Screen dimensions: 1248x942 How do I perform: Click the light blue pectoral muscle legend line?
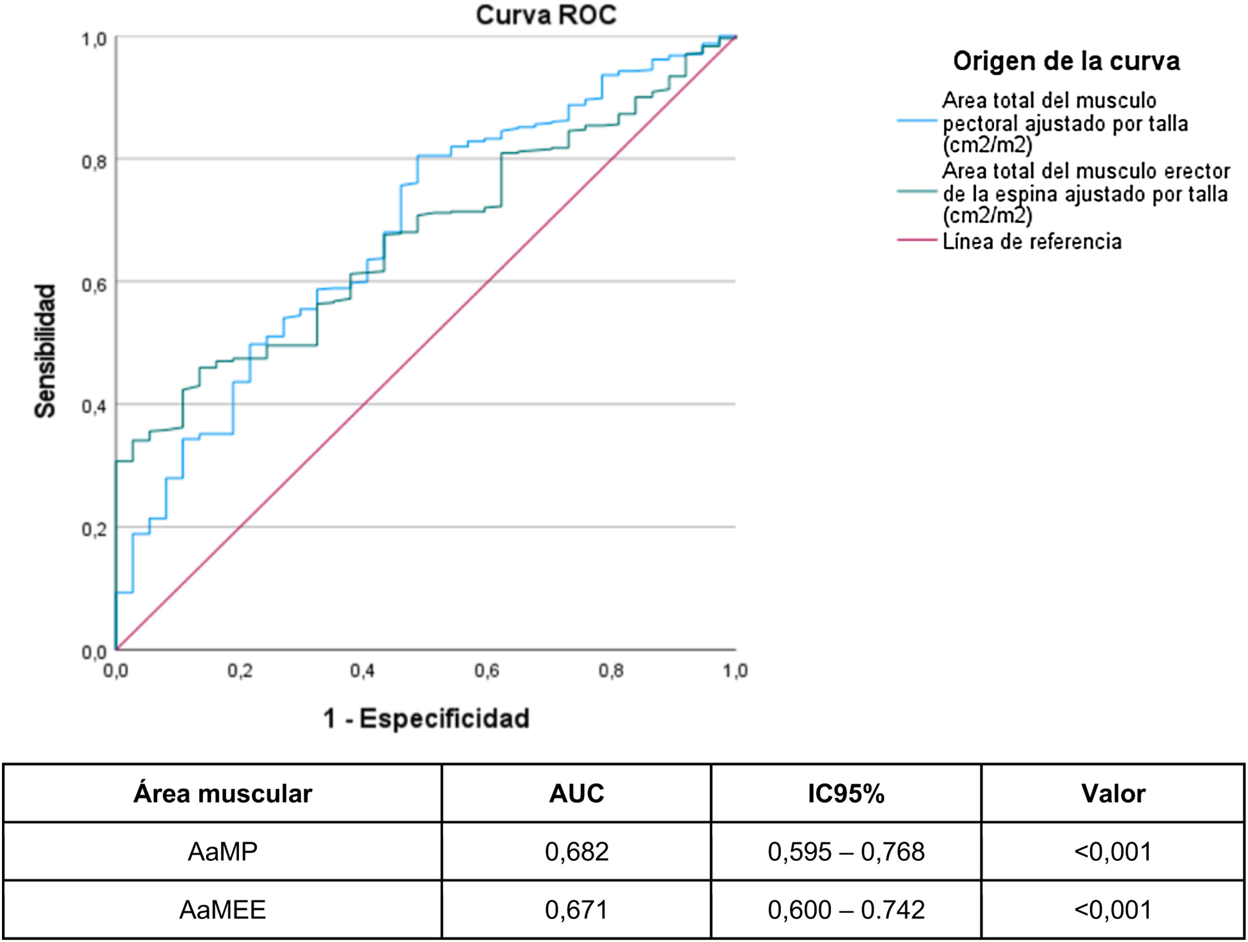point(918,121)
